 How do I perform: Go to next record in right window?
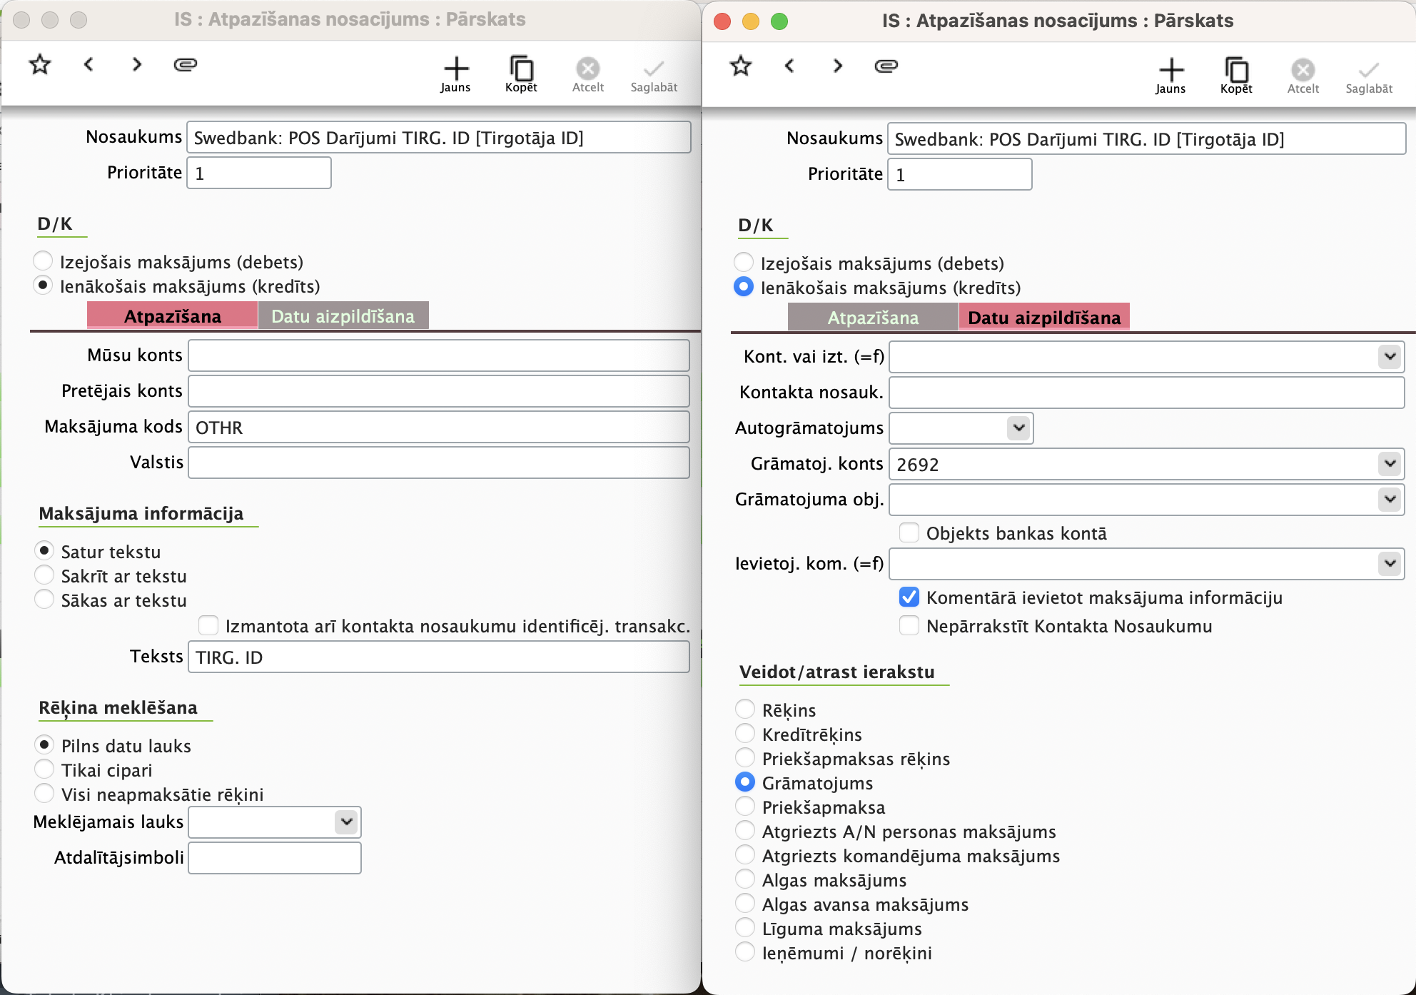(x=838, y=66)
